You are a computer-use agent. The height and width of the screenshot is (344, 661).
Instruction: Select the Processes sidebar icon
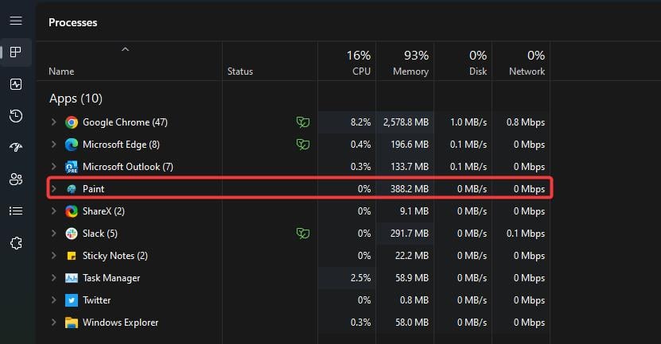16,52
